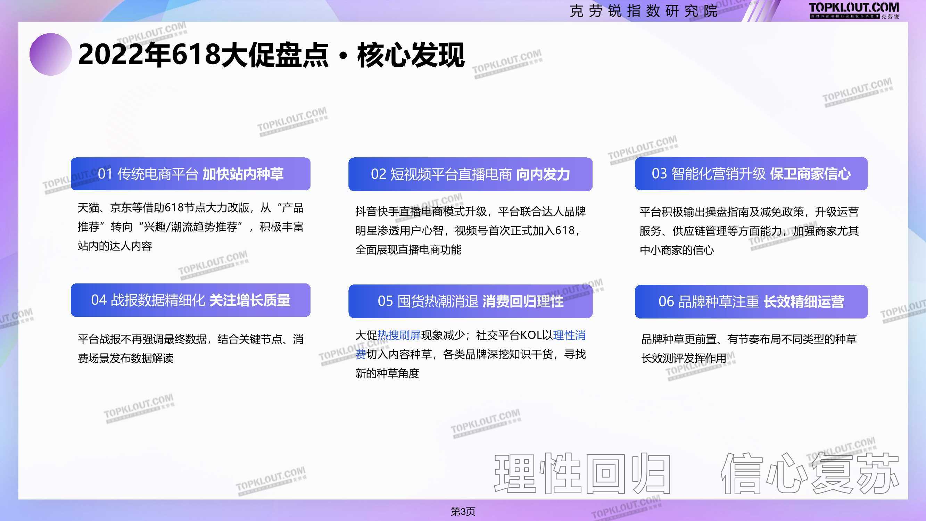Click the line 费场景发布数据解读
926x521 pixels.
click(125, 358)
